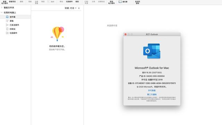Click the Reply (答复) toolbar item

coord(30,1)
